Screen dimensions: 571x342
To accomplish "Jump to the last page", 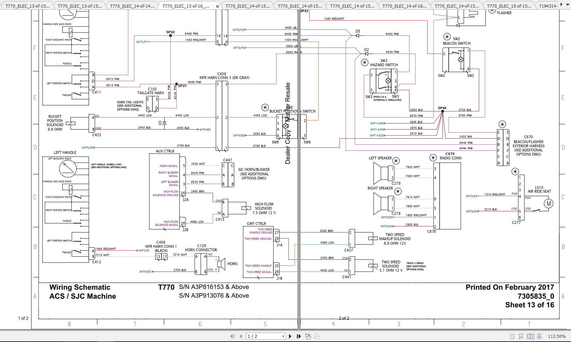I will pyautogui.click(x=299, y=336).
